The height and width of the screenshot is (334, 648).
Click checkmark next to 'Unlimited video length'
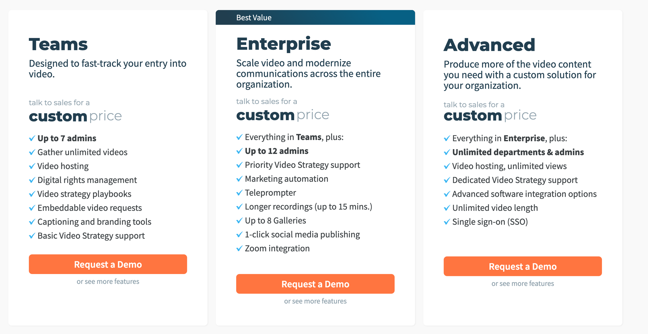(447, 208)
